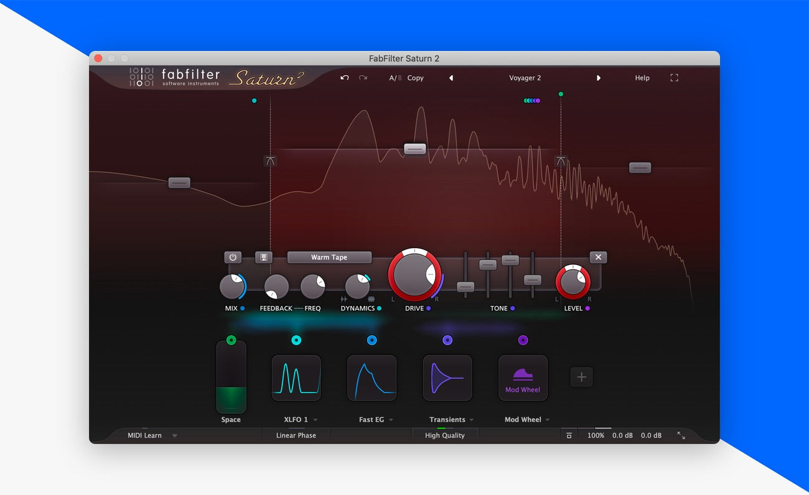
Task: Open the MIDI Learn dropdown arrow
Action: pos(174,436)
